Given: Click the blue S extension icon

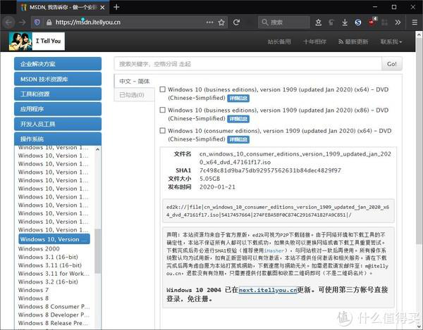Looking at the screenshot, I should 358,23.
